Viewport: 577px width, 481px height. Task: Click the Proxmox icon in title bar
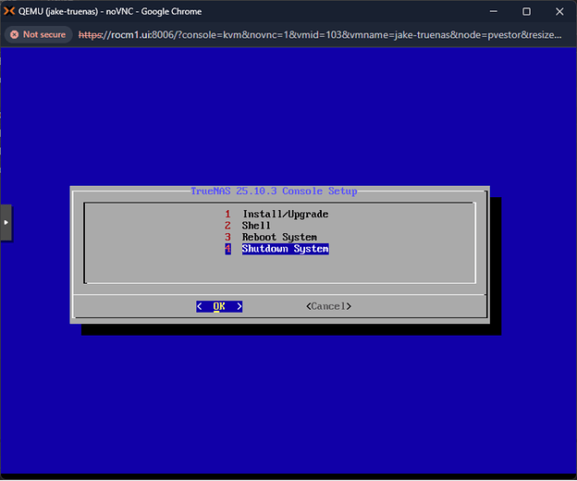coord(9,11)
